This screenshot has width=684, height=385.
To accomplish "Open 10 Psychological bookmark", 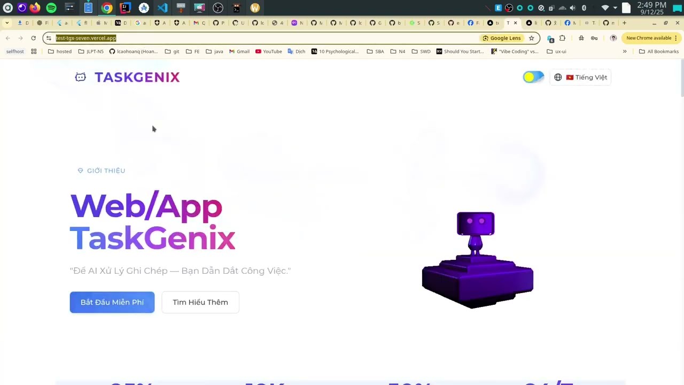I will (x=335, y=51).
